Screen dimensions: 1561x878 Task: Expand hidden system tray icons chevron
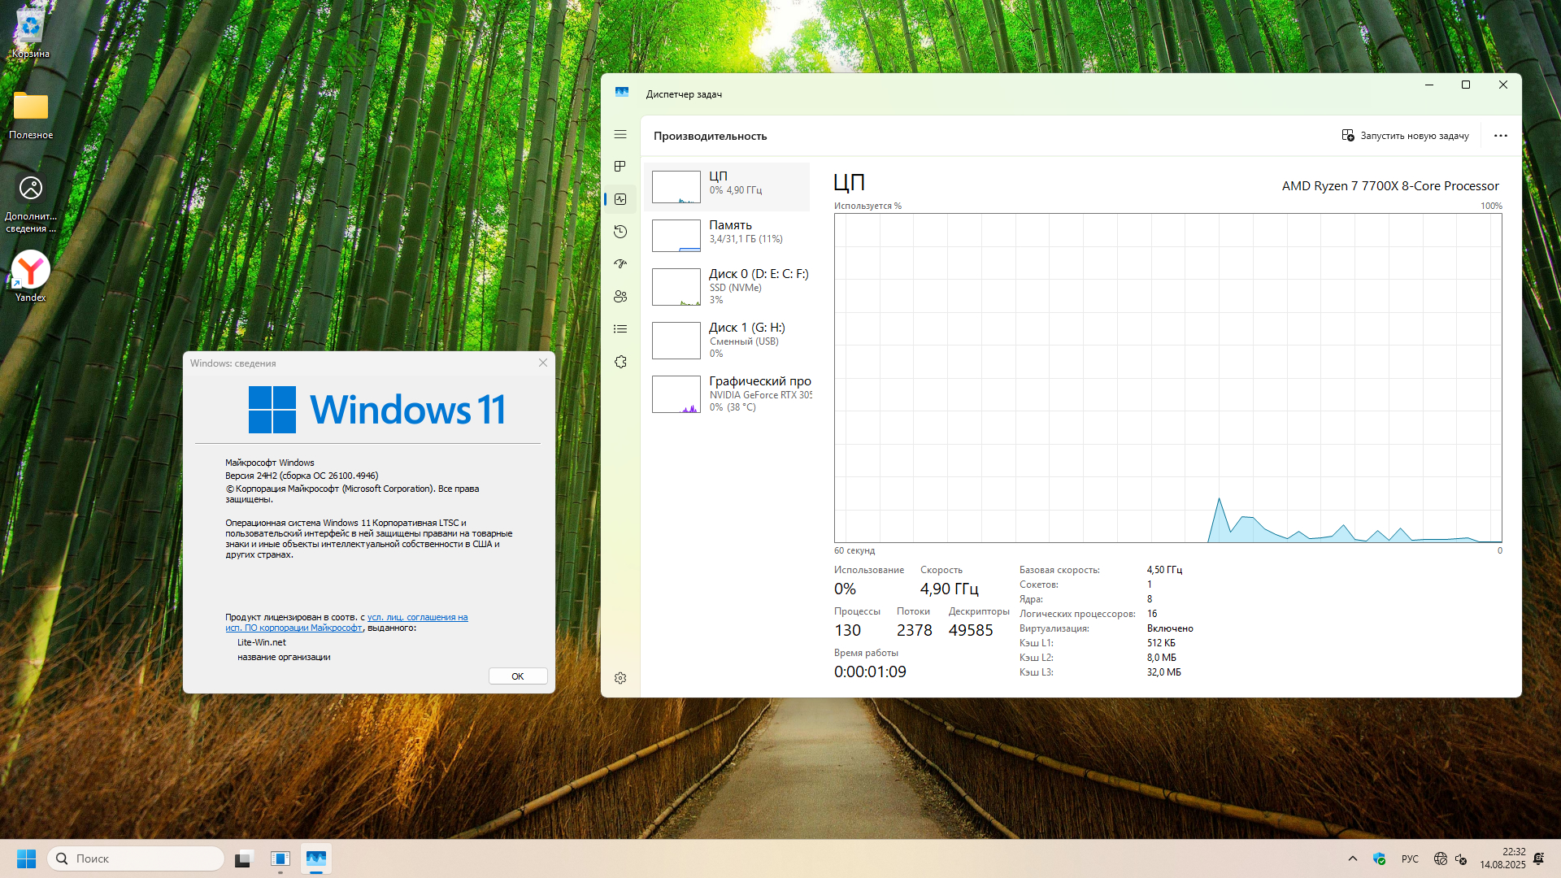pos(1353,858)
